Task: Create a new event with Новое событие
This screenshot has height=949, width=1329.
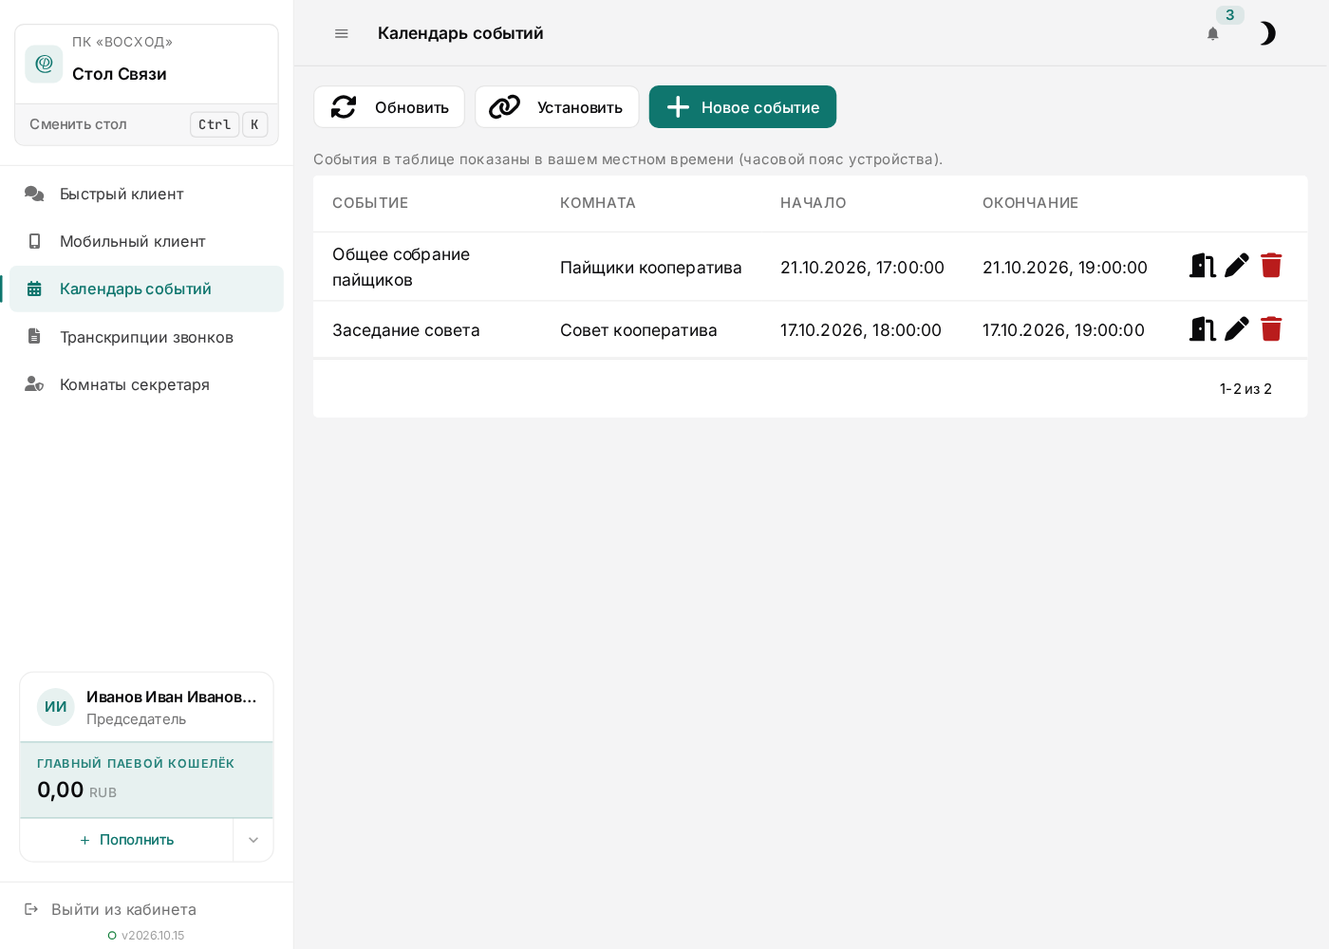Action: 742,107
